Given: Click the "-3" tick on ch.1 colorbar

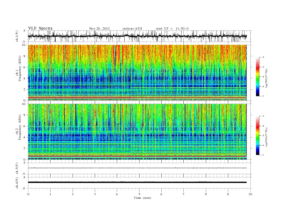Looking at the screenshot, I should point(262,57).
